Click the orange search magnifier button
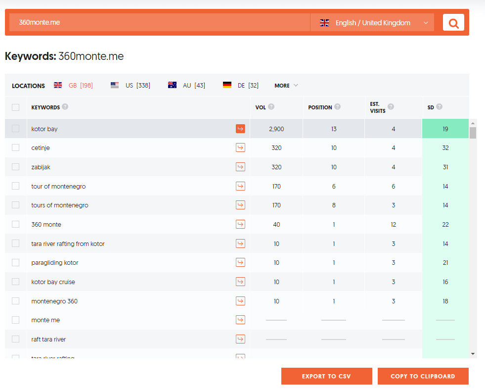The height and width of the screenshot is (390, 485). point(453,23)
